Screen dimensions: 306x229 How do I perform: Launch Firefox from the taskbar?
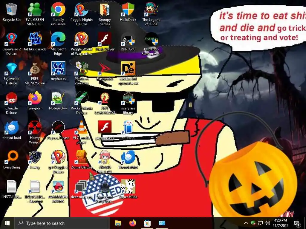point(133,223)
